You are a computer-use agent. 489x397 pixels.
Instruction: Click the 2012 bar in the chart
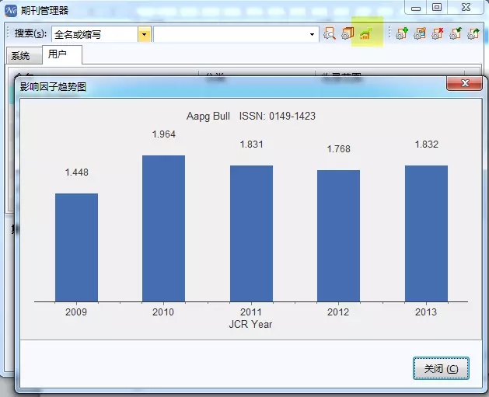pyautogui.click(x=339, y=236)
